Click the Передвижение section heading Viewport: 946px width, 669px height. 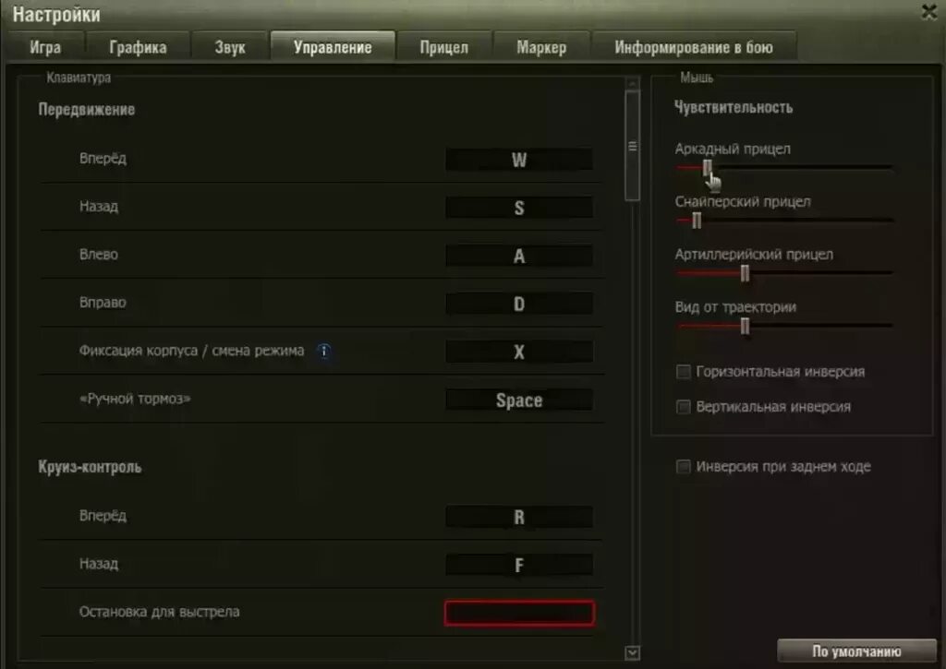click(86, 110)
